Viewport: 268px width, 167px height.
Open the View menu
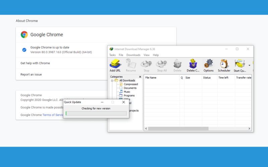[146, 55]
